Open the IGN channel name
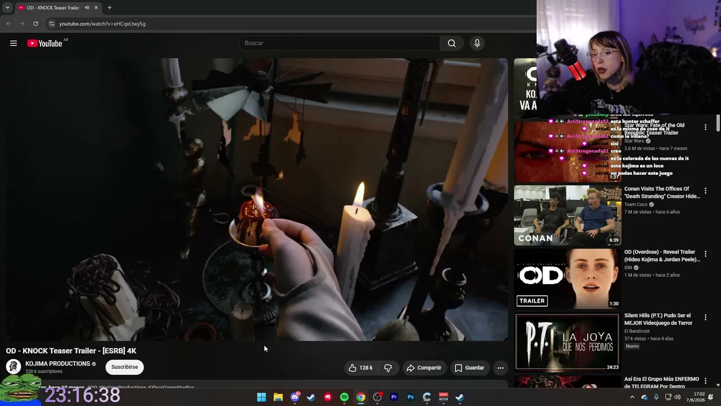Screen dimensions: 721x406 click(x=628, y=267)
